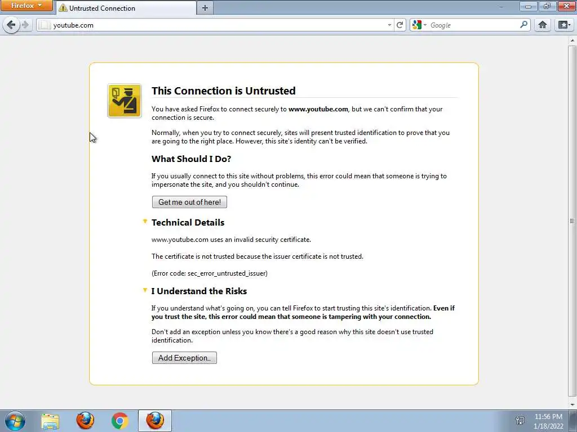The width and height of the screenshot is (577, 432).
Task: Restore down the Firefox window
Action: 547,6
